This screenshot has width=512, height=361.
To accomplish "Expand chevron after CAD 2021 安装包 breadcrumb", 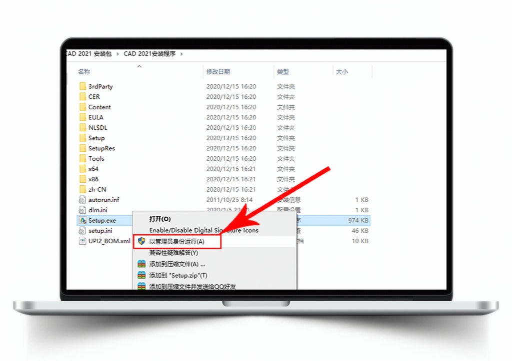I will 117,54.
